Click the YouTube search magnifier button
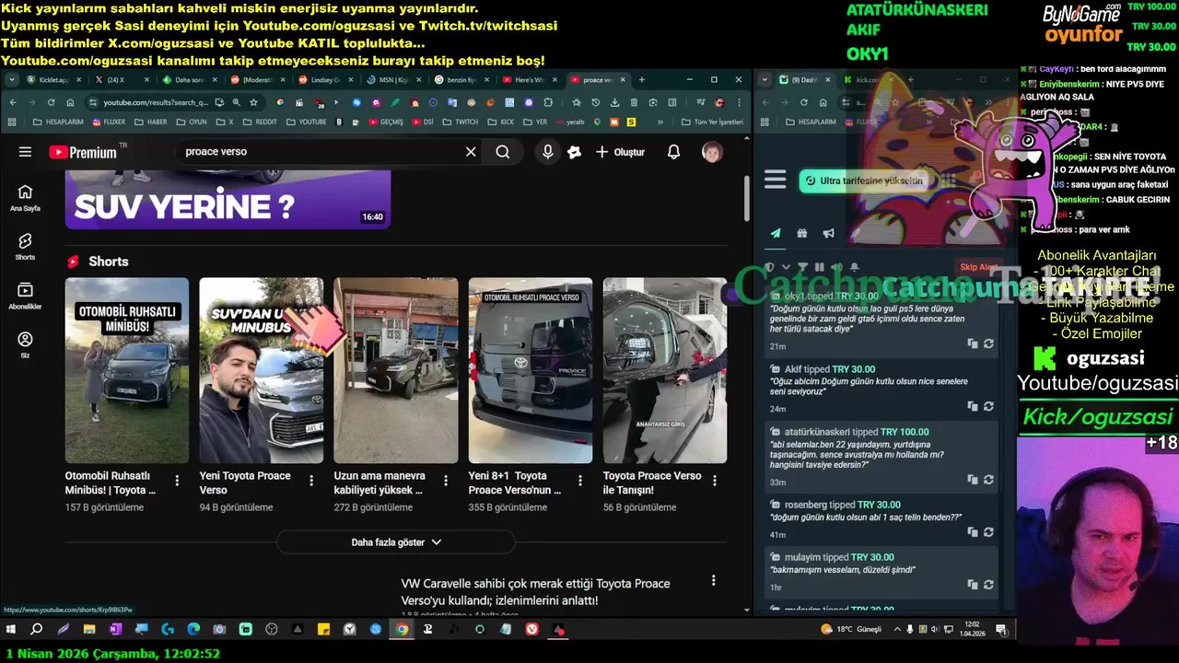The image size is (1179, 663). click(502, 152)
